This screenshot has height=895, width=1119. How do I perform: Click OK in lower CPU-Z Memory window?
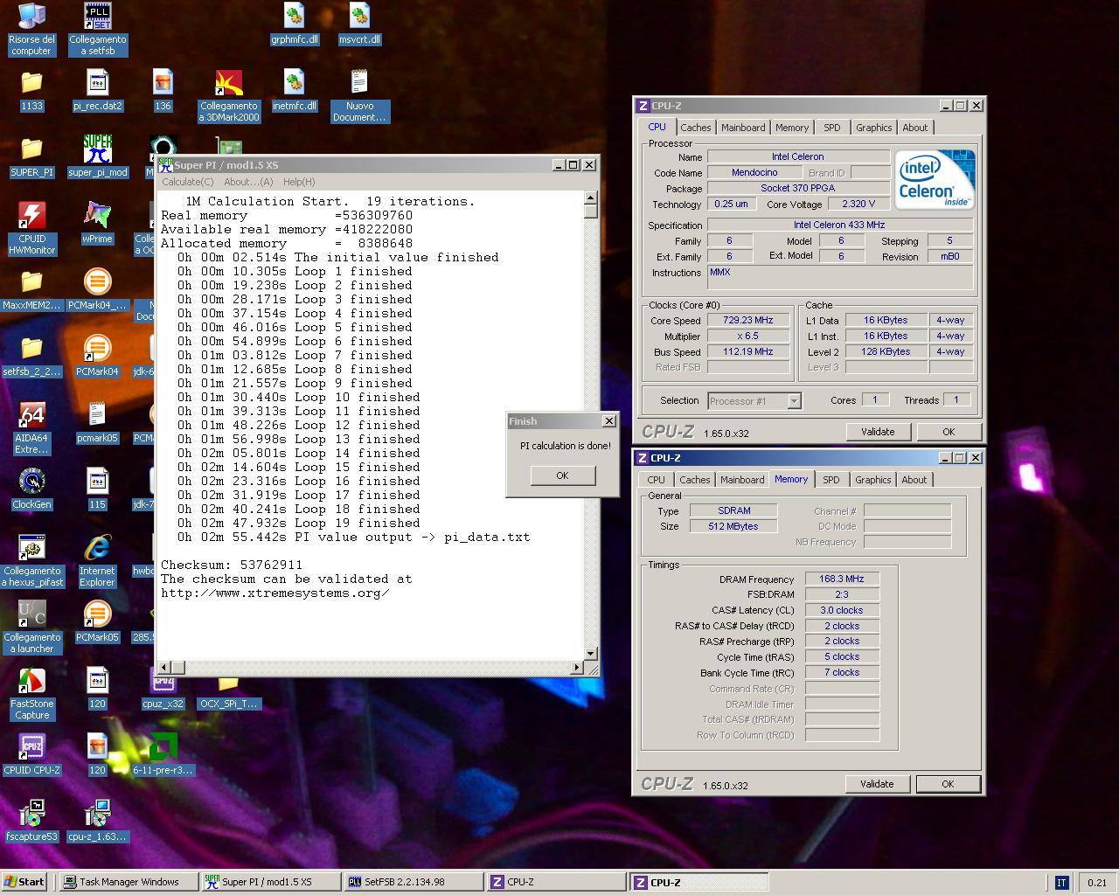click(948, 784)
